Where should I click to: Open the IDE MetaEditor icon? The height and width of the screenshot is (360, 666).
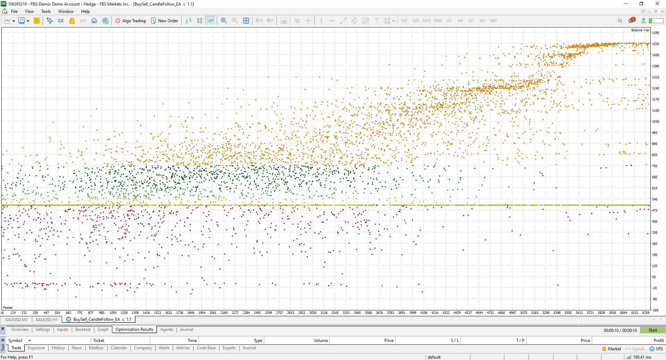(x=61, y=21)
